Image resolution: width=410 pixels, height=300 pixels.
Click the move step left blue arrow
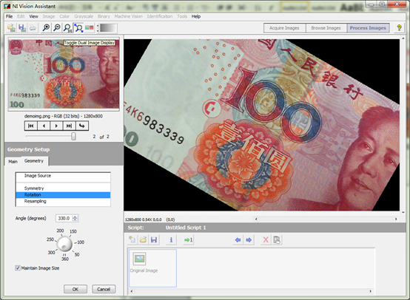click(238, 239)
